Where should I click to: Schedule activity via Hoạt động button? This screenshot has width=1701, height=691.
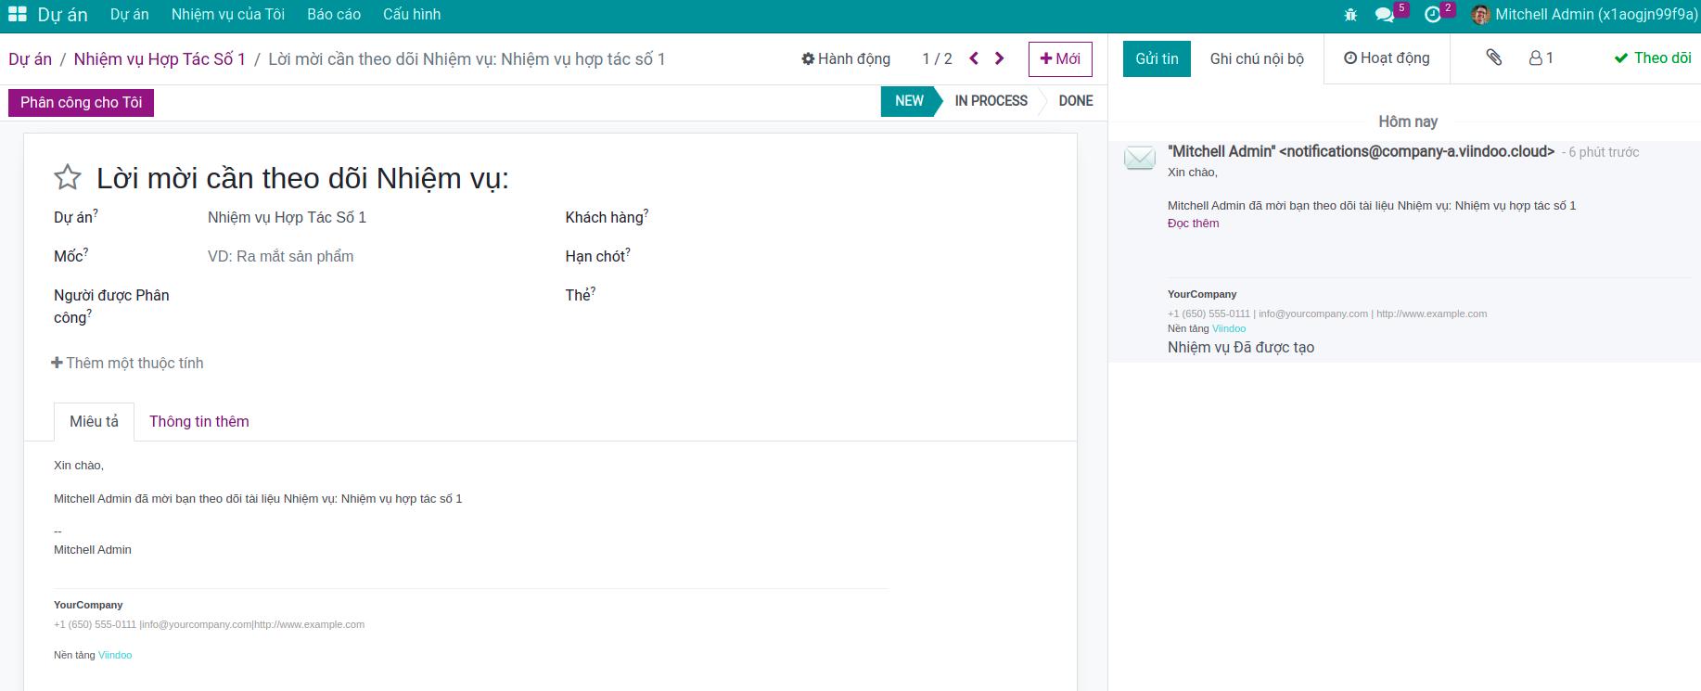[x=1387, y=58]
